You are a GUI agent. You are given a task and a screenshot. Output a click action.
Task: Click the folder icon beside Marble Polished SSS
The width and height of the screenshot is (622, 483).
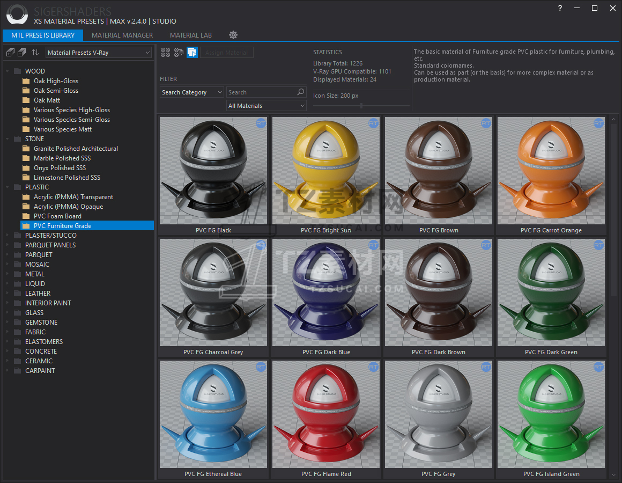tap(26, 158)
